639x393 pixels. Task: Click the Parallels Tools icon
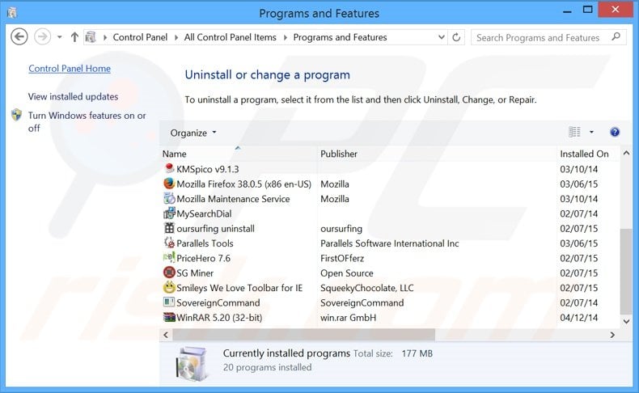(x=169, y=243)
